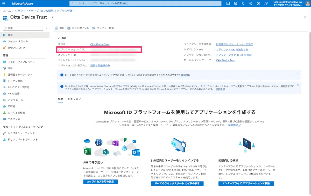
Task: Collapse the left sidebar menu
Action: tap(46, 28)
